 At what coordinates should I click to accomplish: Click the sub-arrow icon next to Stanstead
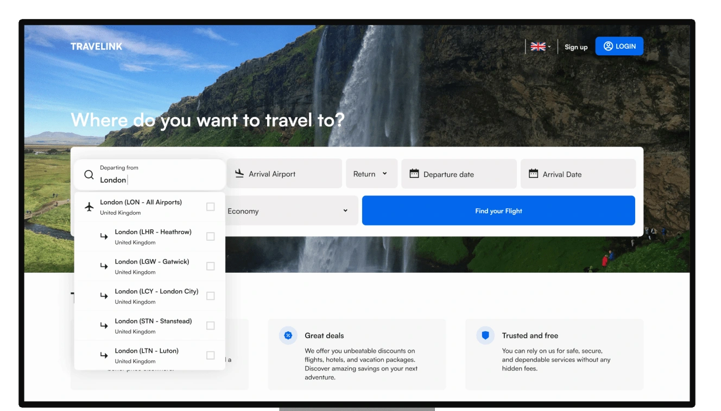pos(104,326)
